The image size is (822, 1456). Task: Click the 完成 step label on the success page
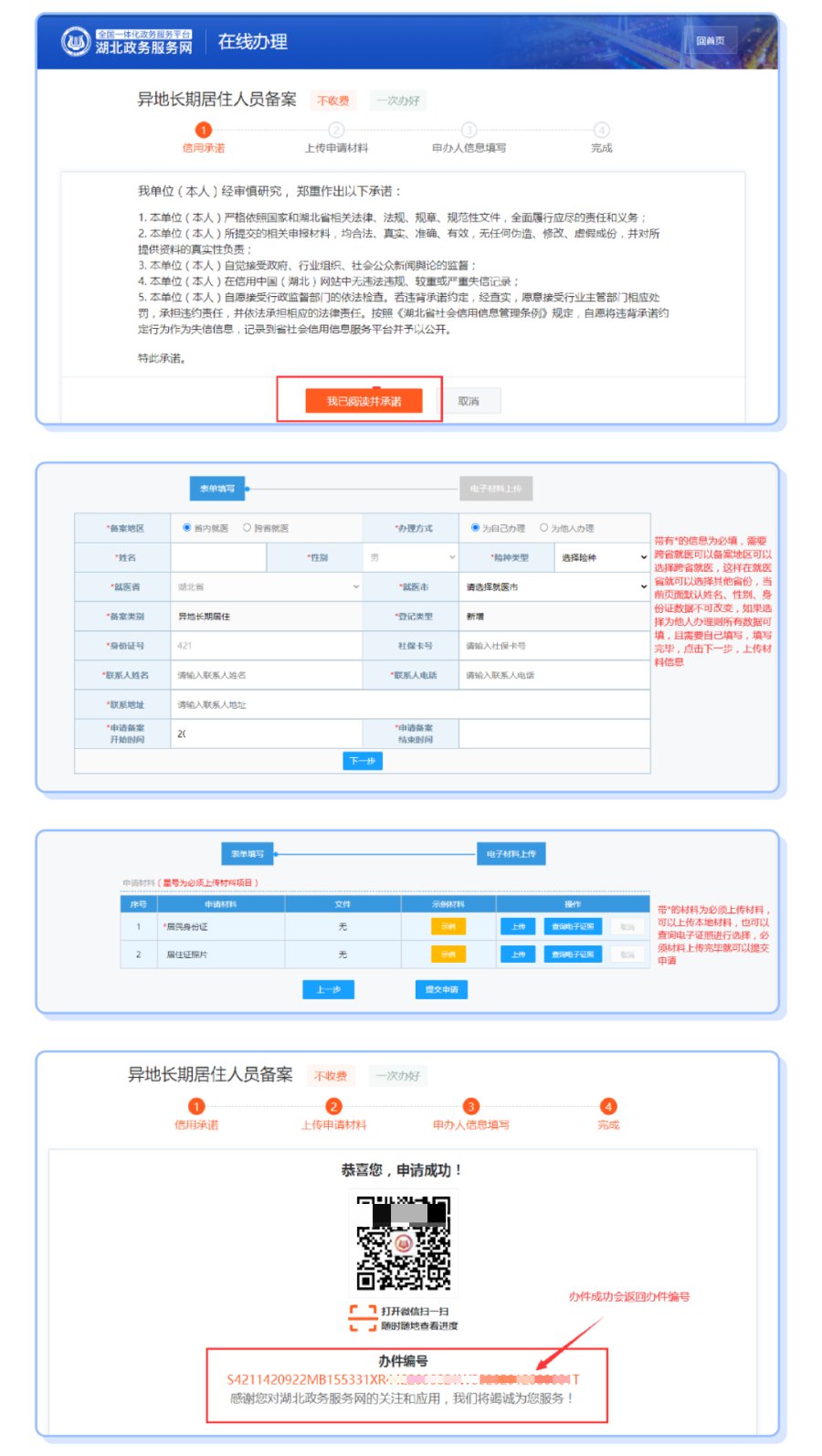[608, 1125]
